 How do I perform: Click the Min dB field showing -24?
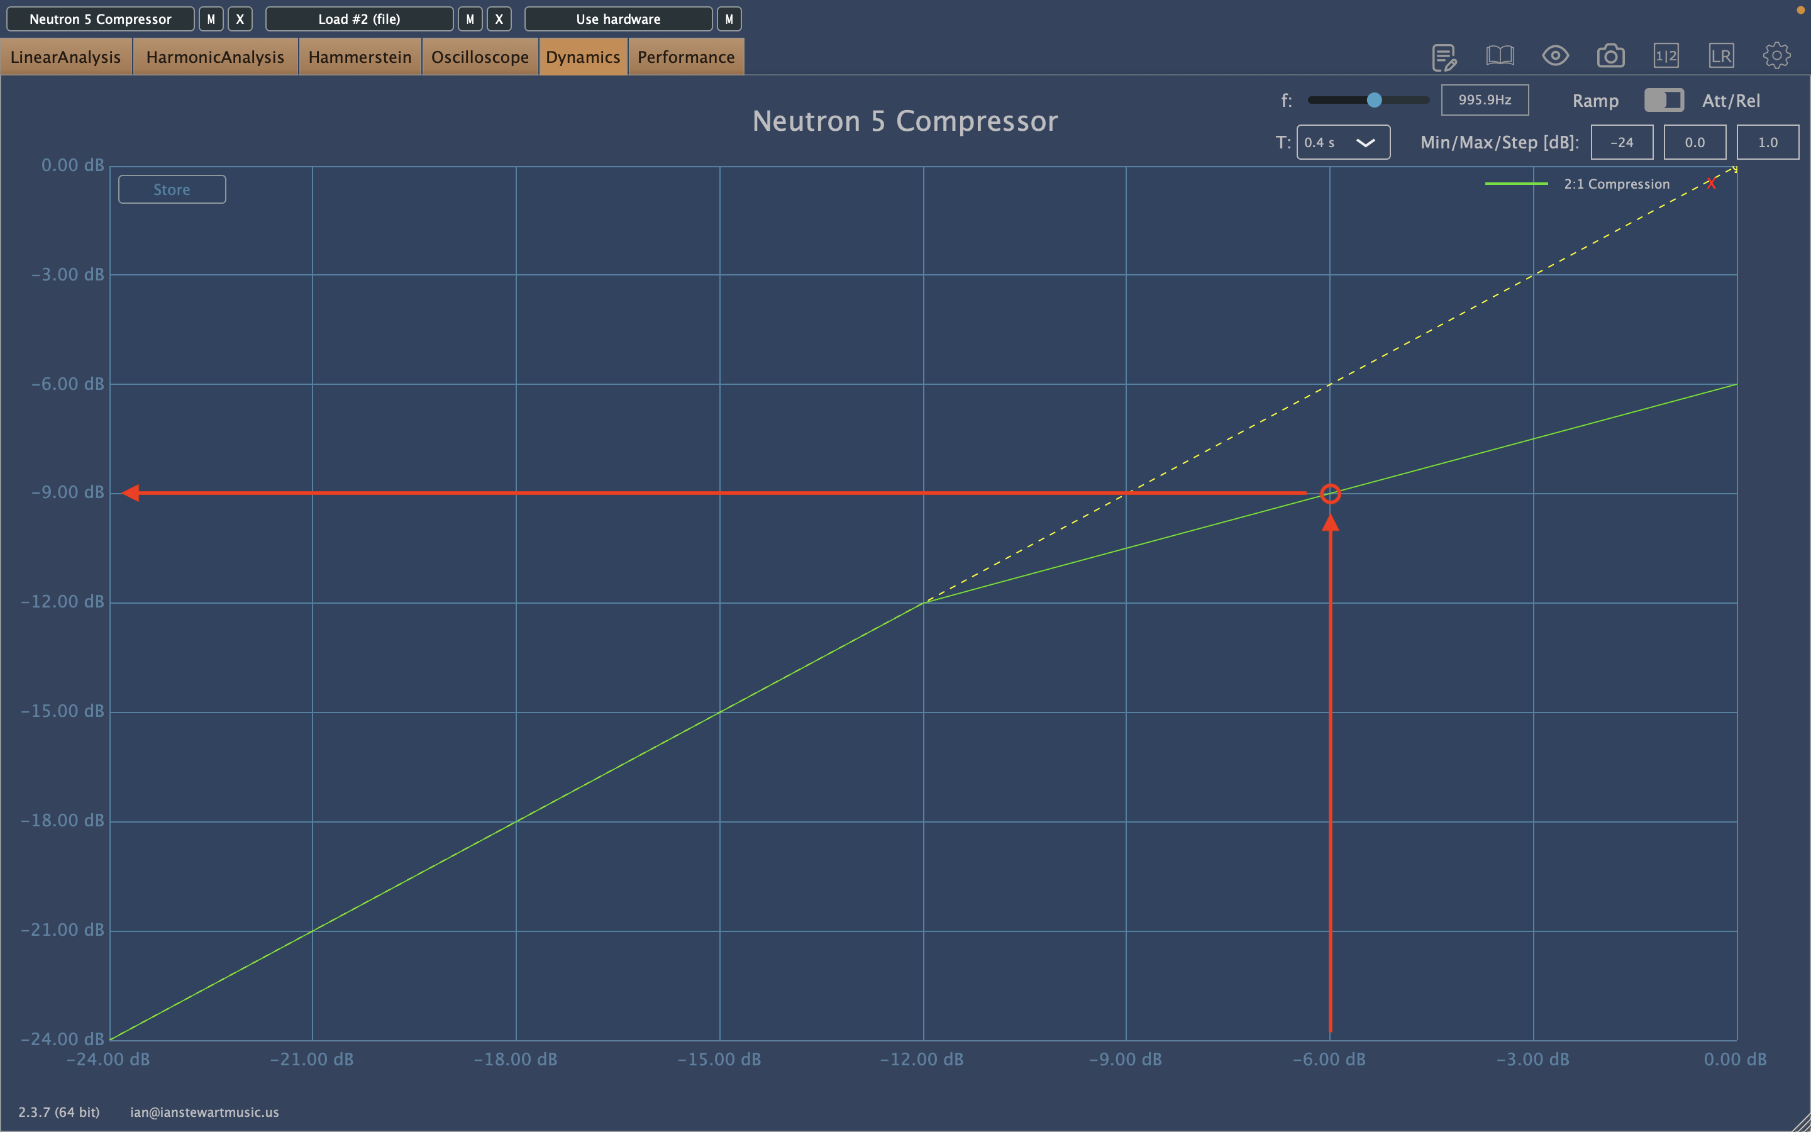(x=1622, y=142)
